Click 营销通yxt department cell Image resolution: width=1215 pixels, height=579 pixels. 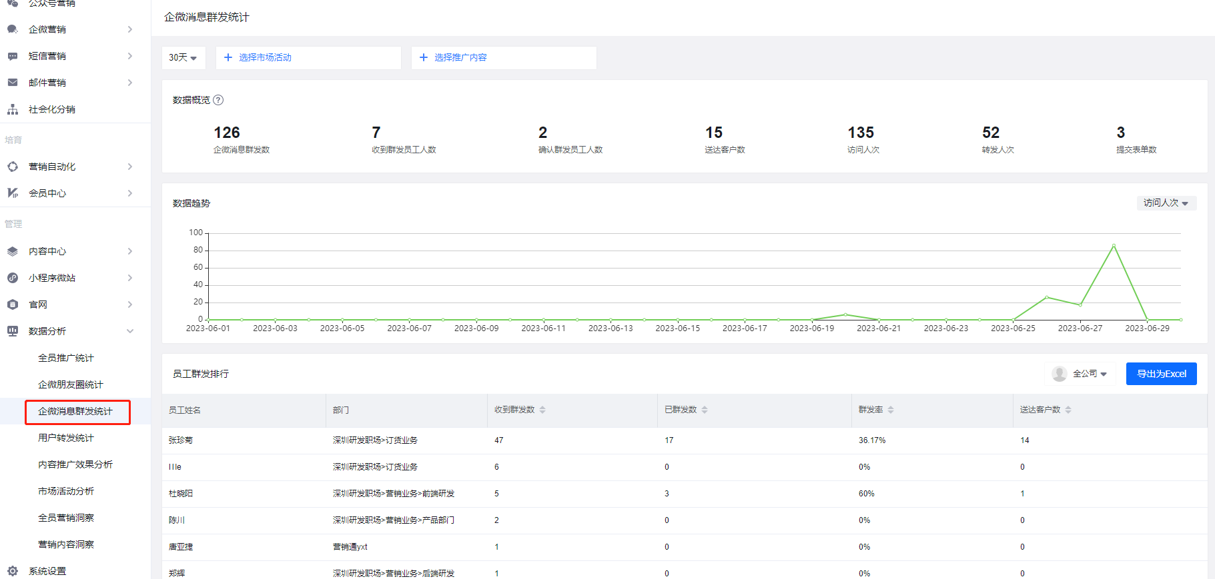(350, 547)
